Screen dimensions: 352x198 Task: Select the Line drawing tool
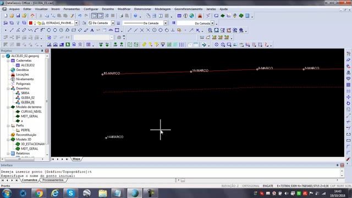(12, 30)
